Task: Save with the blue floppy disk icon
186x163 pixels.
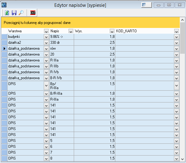Action: tap(14, 13)
